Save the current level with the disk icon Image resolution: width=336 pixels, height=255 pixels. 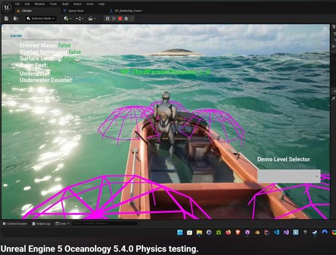pyautogui.click(x=6, y=19)
